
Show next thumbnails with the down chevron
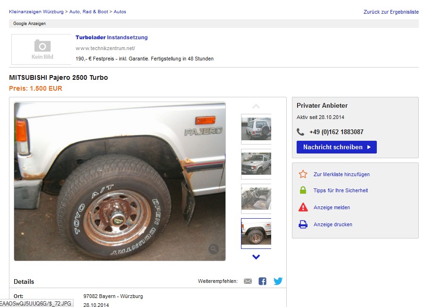[256, 257]
